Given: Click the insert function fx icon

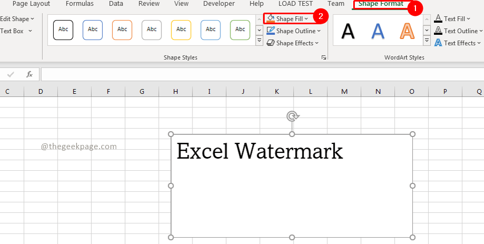Looking at the screenshot, I should tap(30, 74).
